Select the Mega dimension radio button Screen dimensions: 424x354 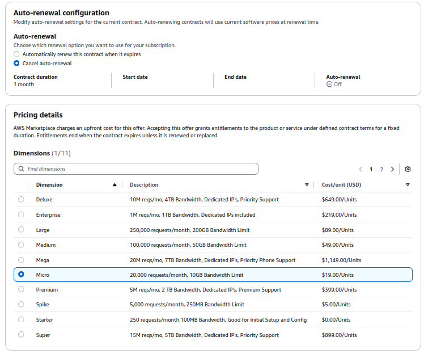pyautogui.click(x=21, y=260)
